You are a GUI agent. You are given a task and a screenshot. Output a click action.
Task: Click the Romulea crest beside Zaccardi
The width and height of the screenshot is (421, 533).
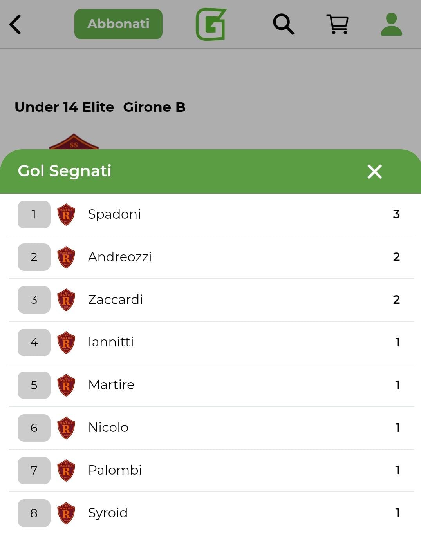66,300
